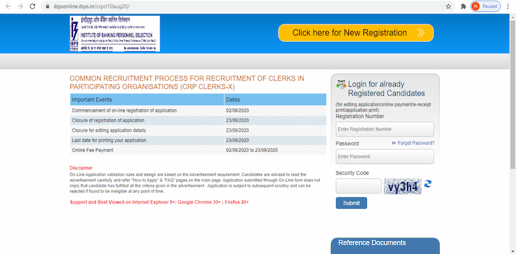Click the date 02/09/2020 for commencement
Screen dimensions: 516x254
237,110
